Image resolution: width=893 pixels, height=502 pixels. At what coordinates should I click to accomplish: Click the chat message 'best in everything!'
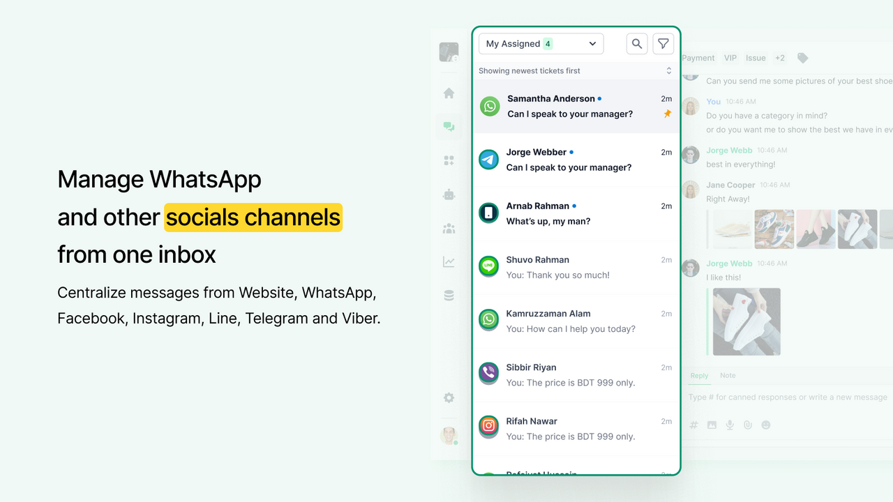(741, 165)
